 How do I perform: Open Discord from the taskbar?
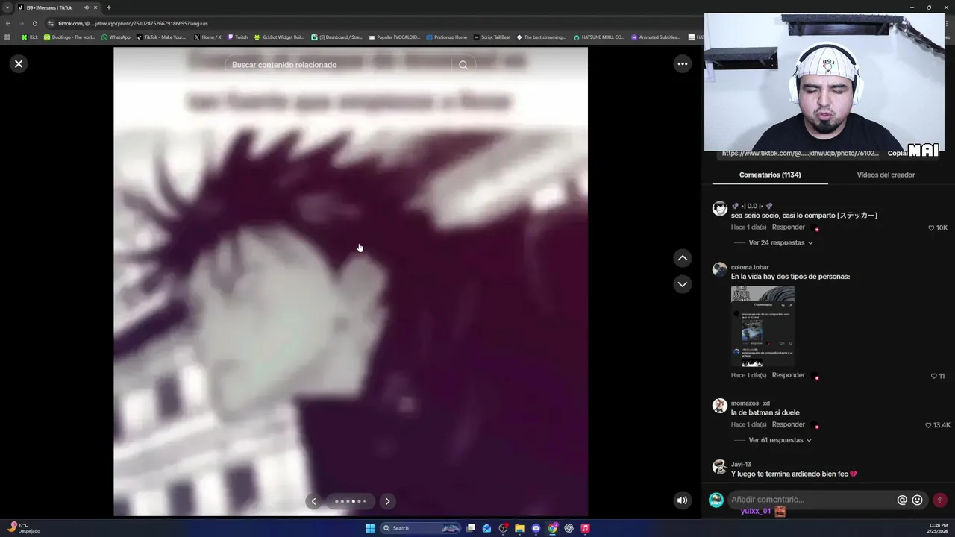[536, 528]
